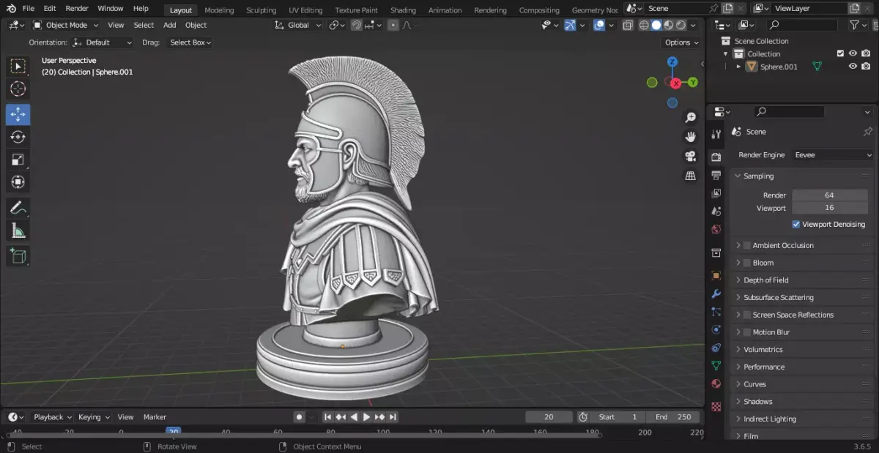Choose the Add Cube tool

[18, 256]
